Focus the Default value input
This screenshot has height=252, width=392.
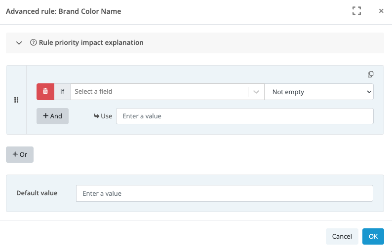pyautogui.click(x=225, y=193)
